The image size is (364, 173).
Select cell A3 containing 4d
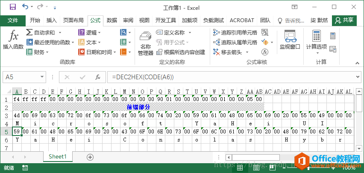17,115
